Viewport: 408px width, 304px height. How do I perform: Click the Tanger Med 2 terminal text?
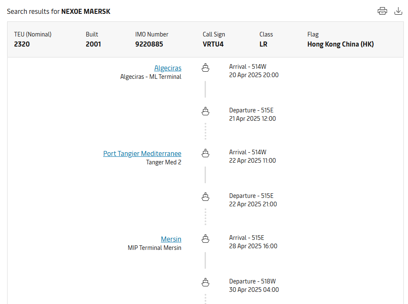(x=164, y=162)
